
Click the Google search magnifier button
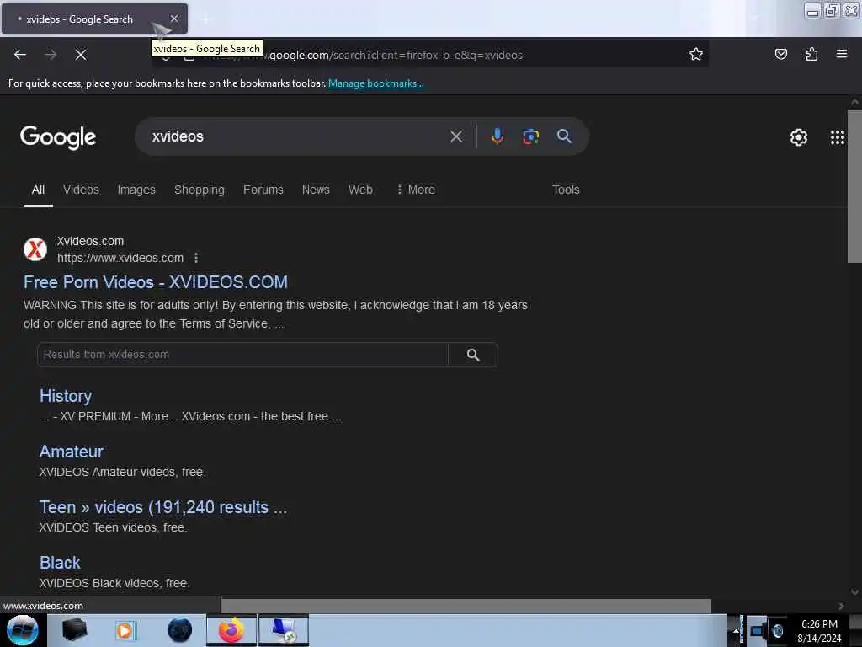[x=564, y=136]
